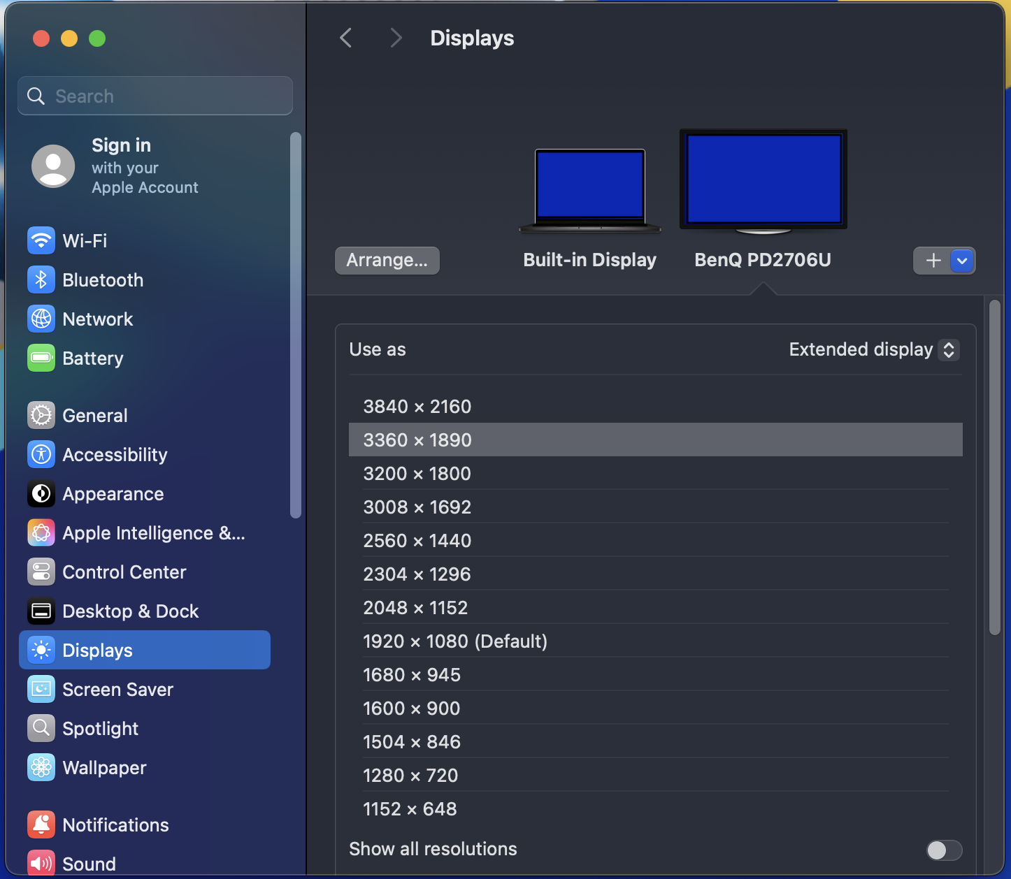Click the sidebar vertical scrollbar
Viewport: 1011px width, 879px height.
point(296,326)
